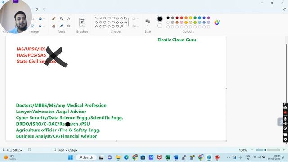Choose the Five-point star shape

pos(96,27)
